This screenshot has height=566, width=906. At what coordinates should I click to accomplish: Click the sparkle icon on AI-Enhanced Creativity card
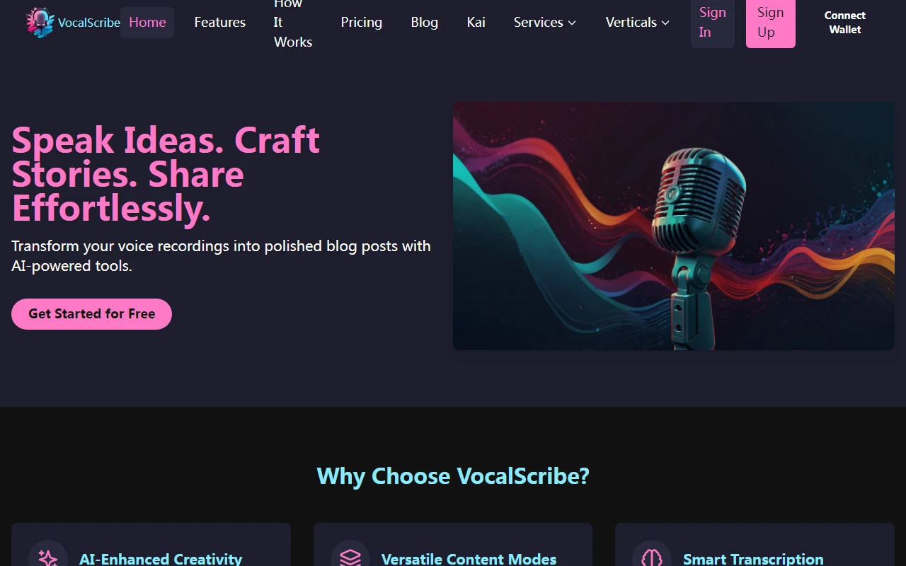click(x=47, y=555)
